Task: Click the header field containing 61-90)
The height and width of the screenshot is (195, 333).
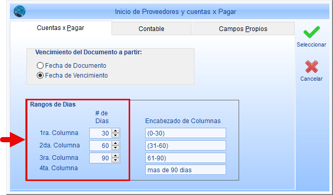Action: tap(186, 158)
